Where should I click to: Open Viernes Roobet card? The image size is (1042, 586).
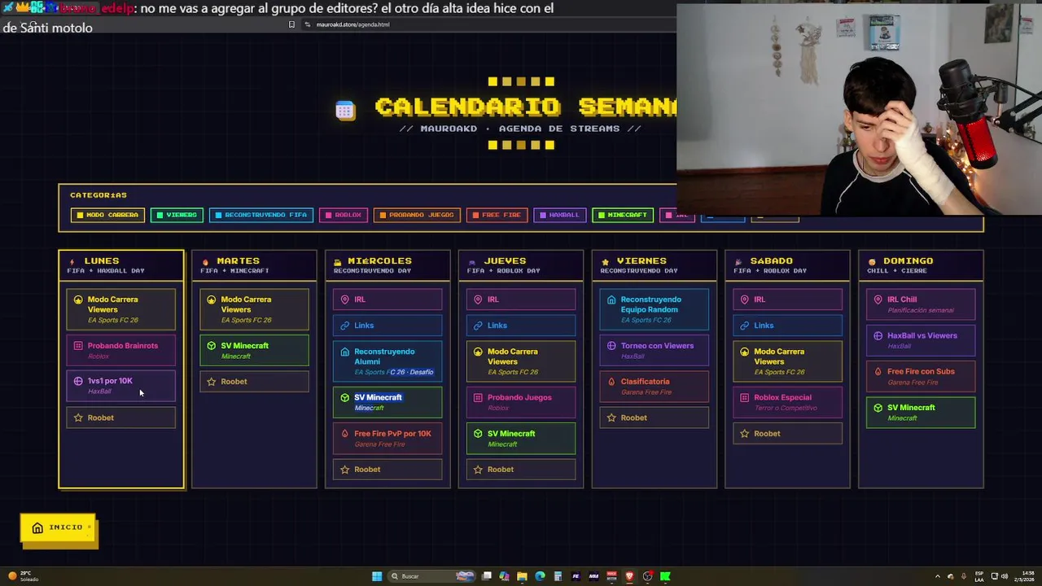pyautogui.click(x=655, y=418)
